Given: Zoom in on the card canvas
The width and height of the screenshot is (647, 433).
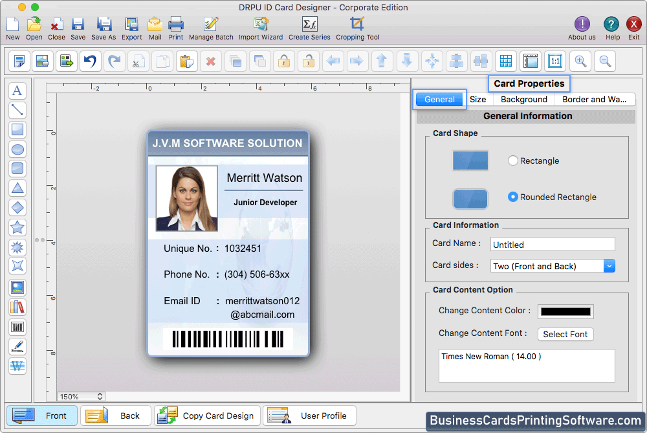Looking at the screenshot, I should (580, 61).
